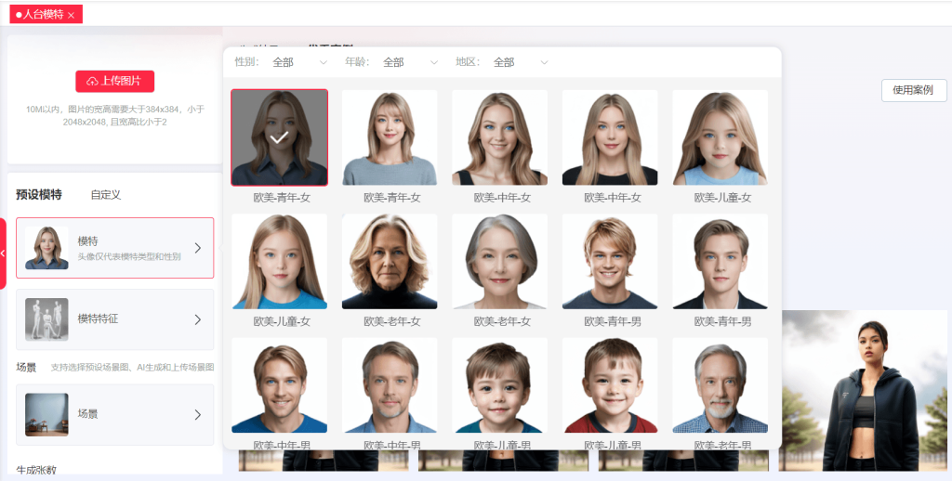Screen dimensions: 952x481
Task: Deselect the checked 欧美-青年-女 model
Action: [x=279, y=137]
